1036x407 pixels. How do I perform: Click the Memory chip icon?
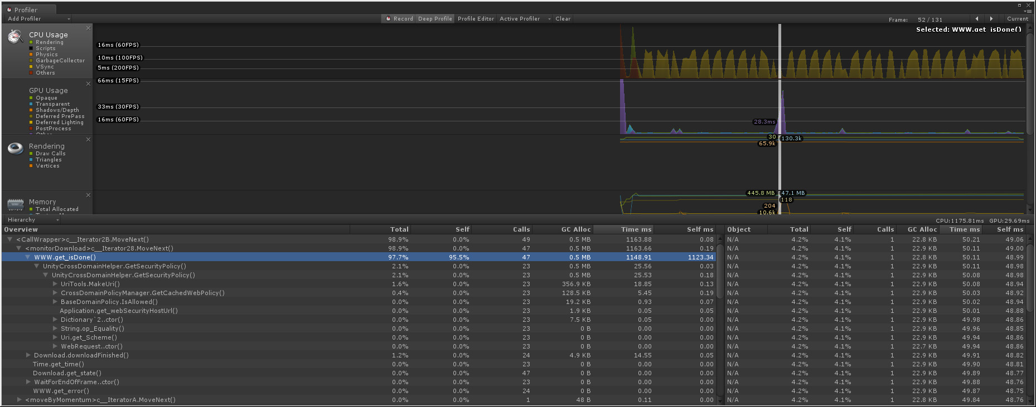15,204
